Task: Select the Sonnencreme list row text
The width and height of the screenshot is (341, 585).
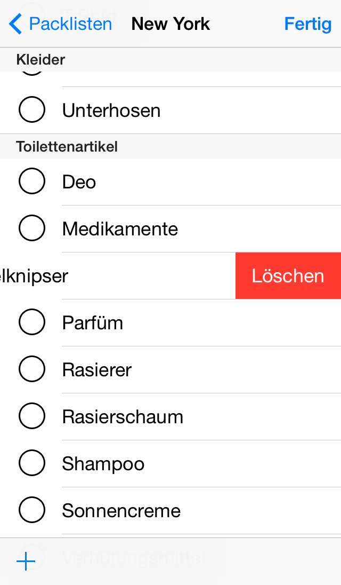Action: [121, 511]
